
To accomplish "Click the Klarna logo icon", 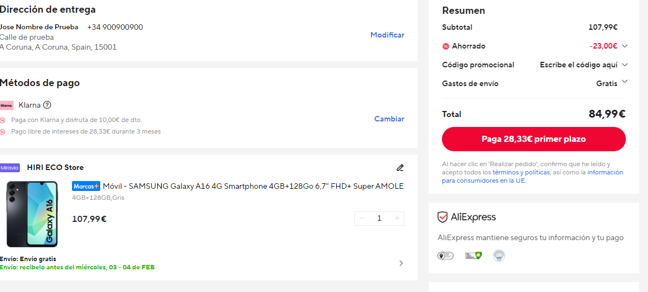I will click(x=7, y=105).
